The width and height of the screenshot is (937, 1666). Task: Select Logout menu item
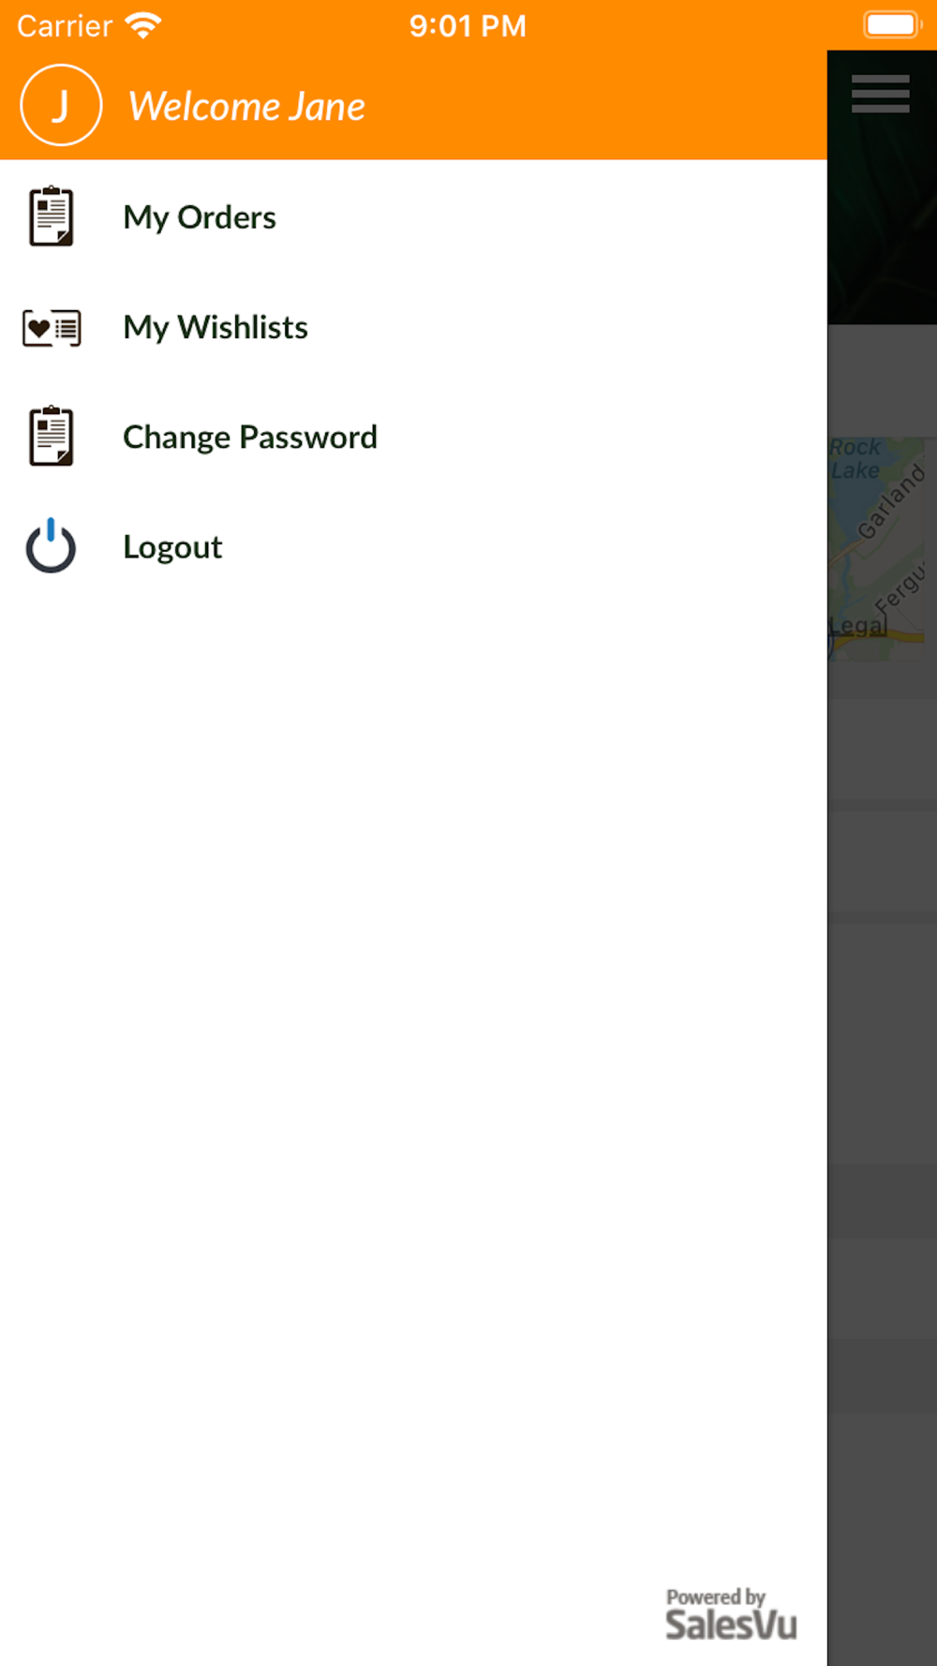[413, 546]
